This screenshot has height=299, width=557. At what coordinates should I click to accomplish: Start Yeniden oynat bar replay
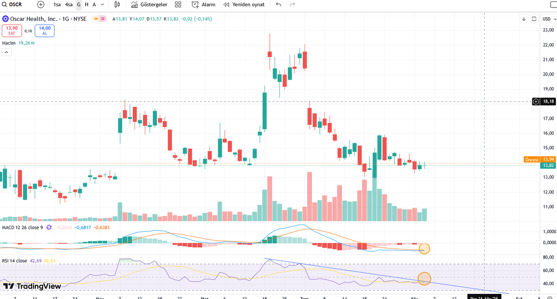pyautogui.click(x=244, y=4)
